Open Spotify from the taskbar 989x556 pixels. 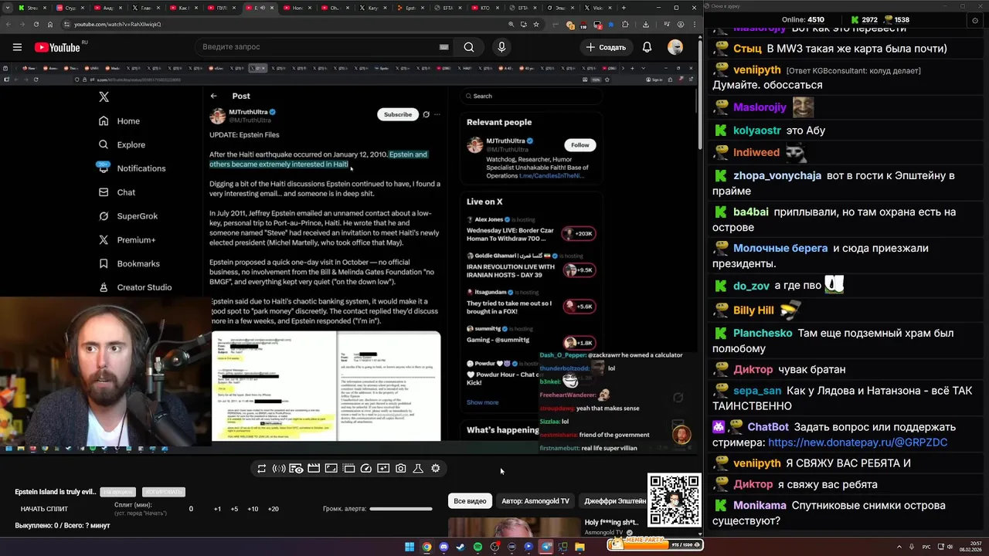pyautogui.click(x=478, y=547)
